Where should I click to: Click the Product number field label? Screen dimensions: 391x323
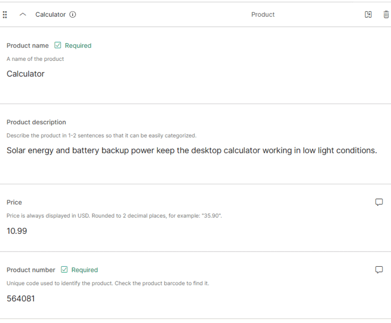pos(31,270)
